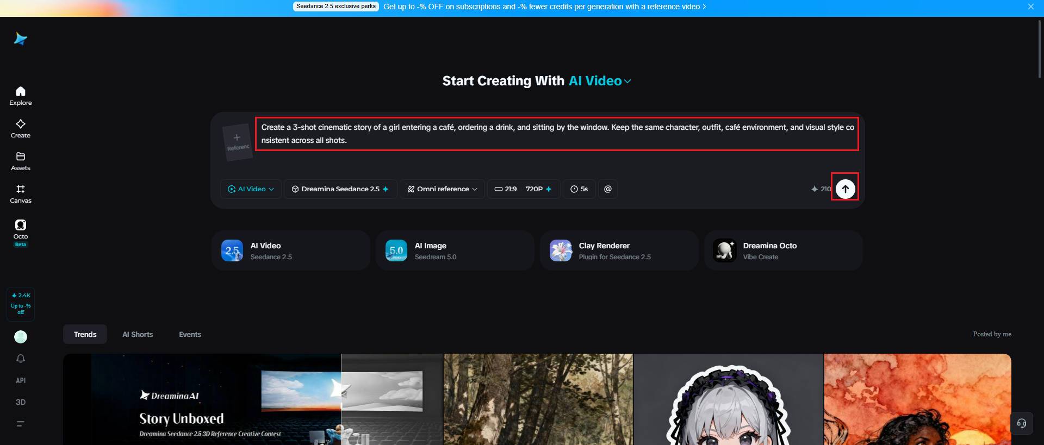The image size is (1044, 445).
Task: Switch to the Events tab
Action: pyautogui.click(x=190, y=334)
